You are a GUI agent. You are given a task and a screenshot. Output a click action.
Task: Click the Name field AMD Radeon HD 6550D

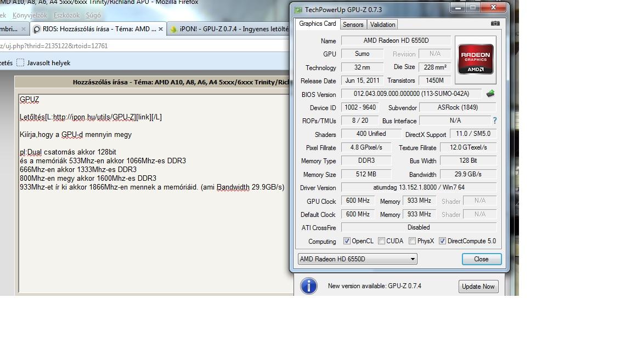(x=396, y=40)
